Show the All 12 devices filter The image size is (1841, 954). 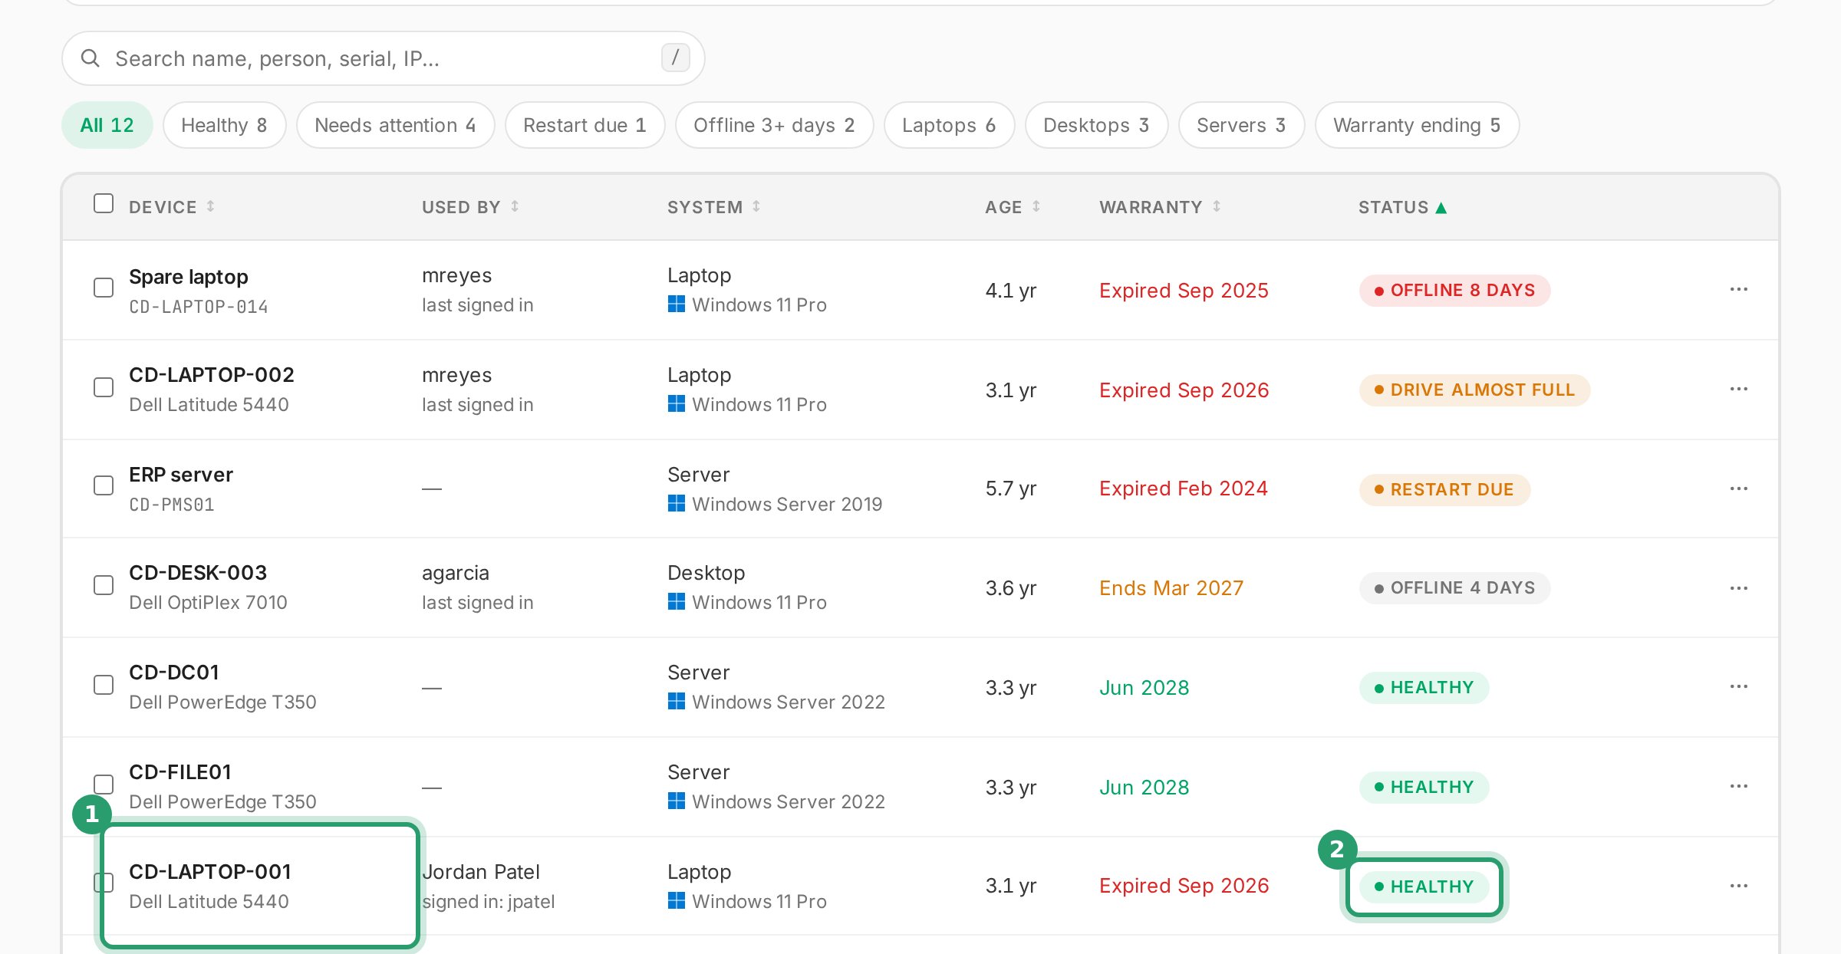click(x=107, y=125)
